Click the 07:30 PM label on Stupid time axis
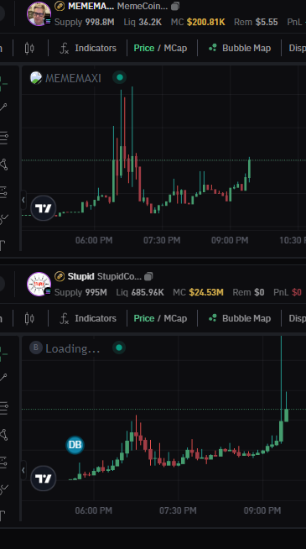This screenshot has width=306, height=549. point(178,511)
